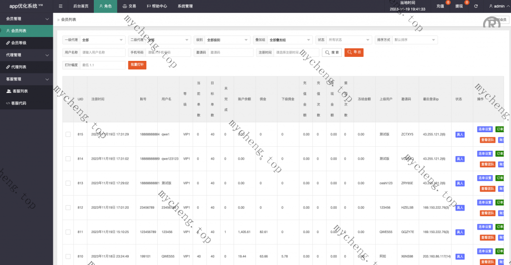Viewport: 511px width, 265px height.
Task: Click the hamburger menu collapse icon
Action: click(x=60, y=6)
